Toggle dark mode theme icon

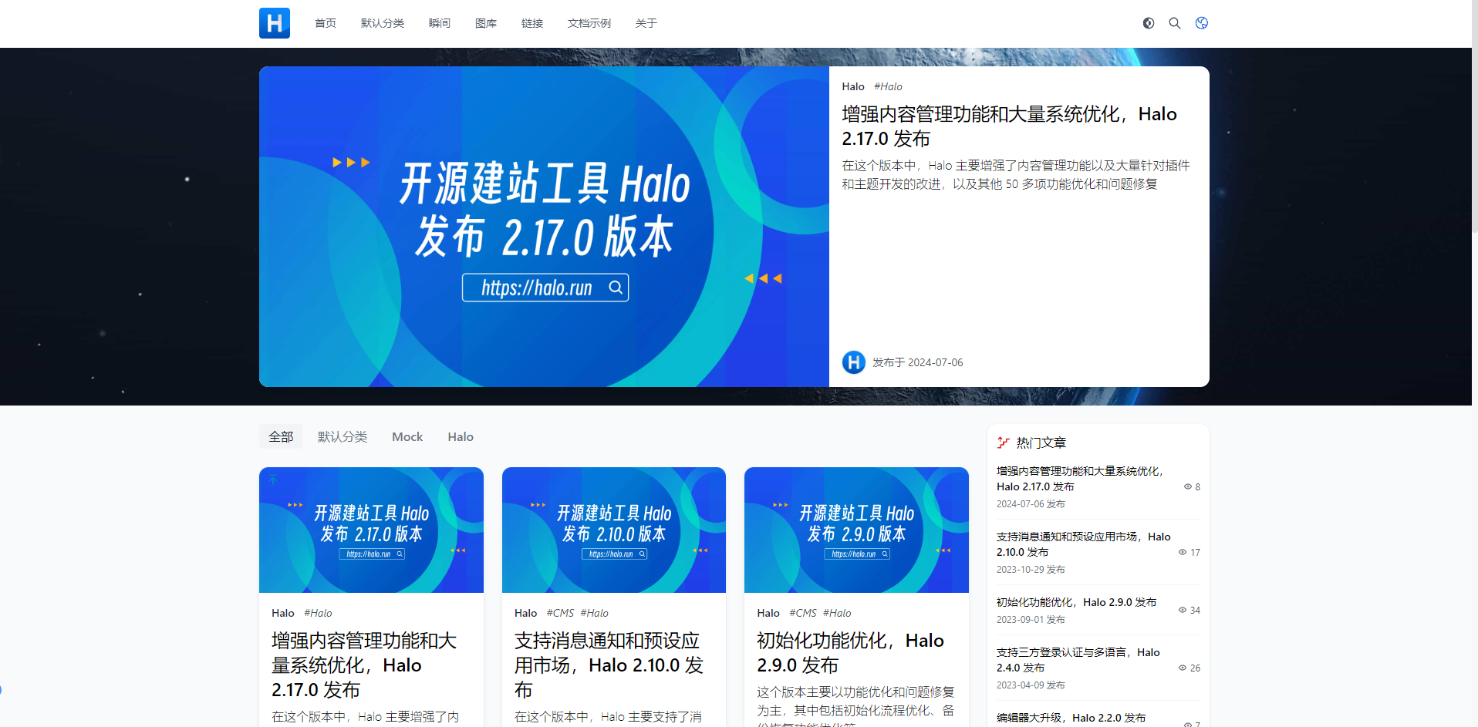click(1149, 23)
